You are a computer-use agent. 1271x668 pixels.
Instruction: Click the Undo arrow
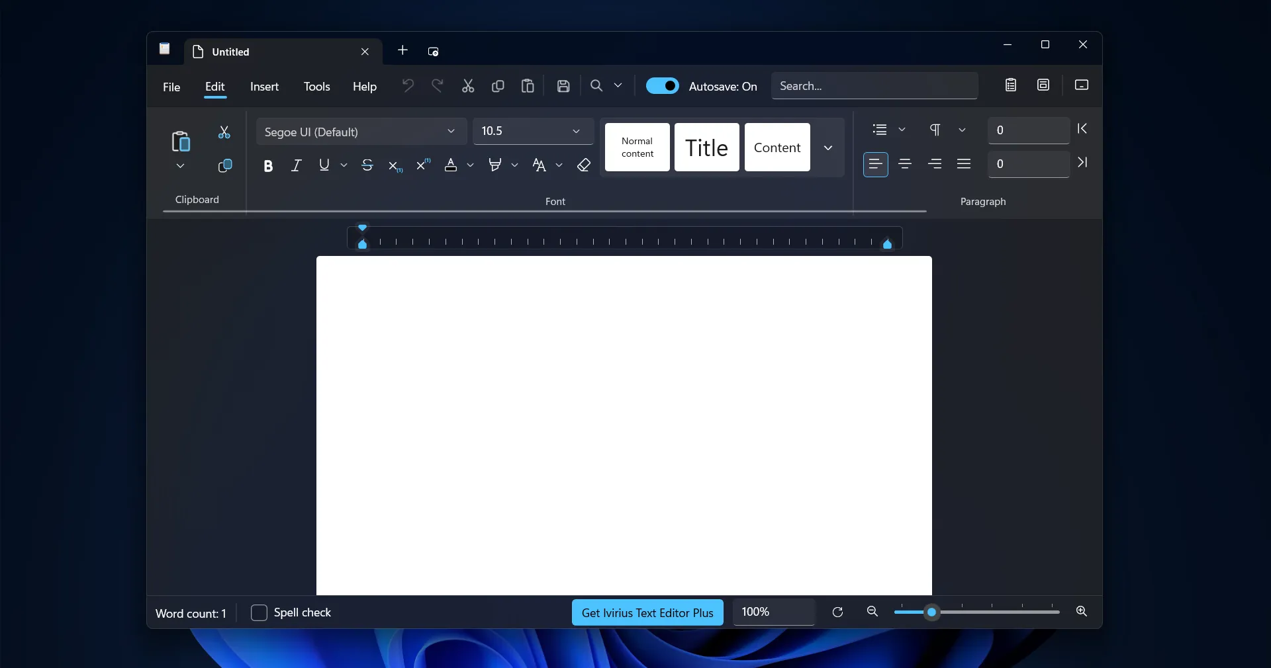coord(407,85)
